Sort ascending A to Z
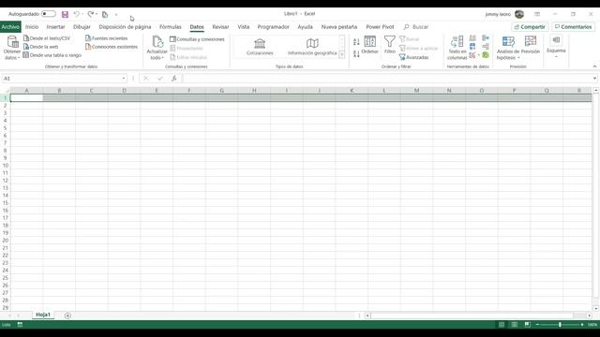The image size is (600, 337). click(x=356, y=41)
